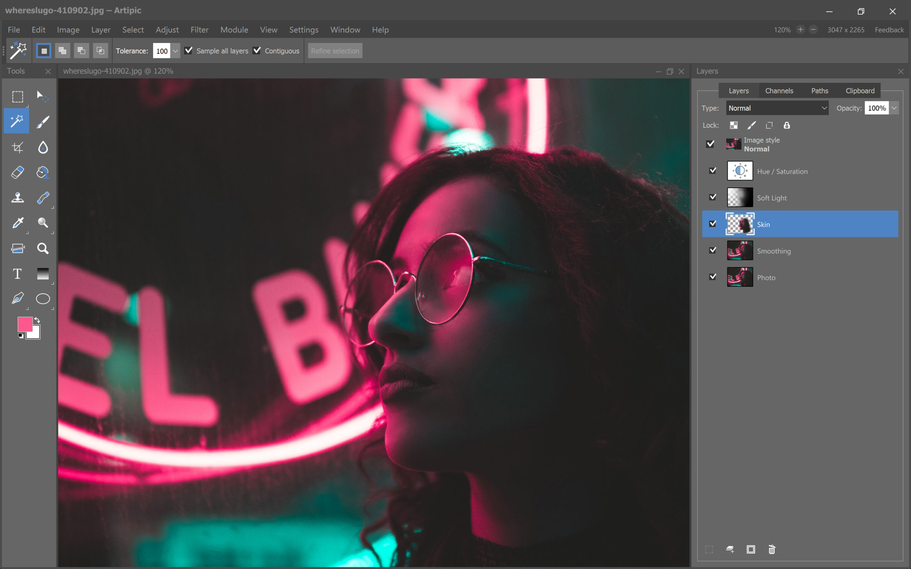Click the Refine selection button
This screenshot has width=911, height=569.
pos(335,51)
